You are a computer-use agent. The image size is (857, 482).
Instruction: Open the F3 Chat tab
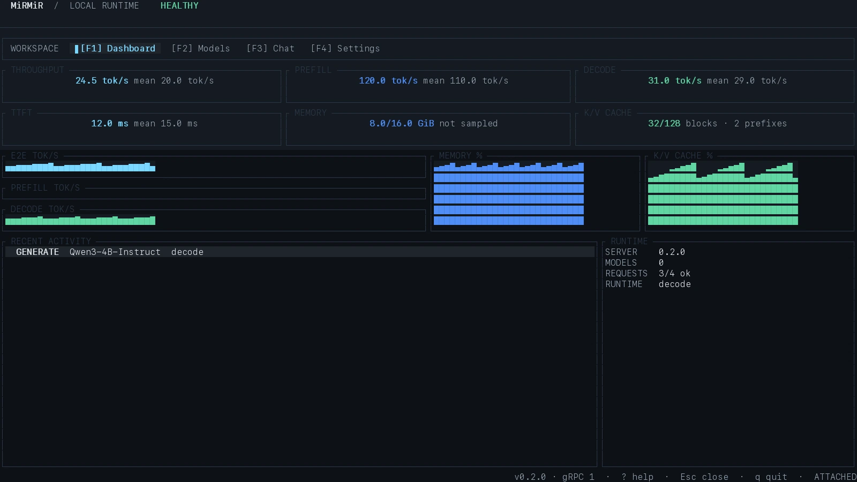point(270,48)
